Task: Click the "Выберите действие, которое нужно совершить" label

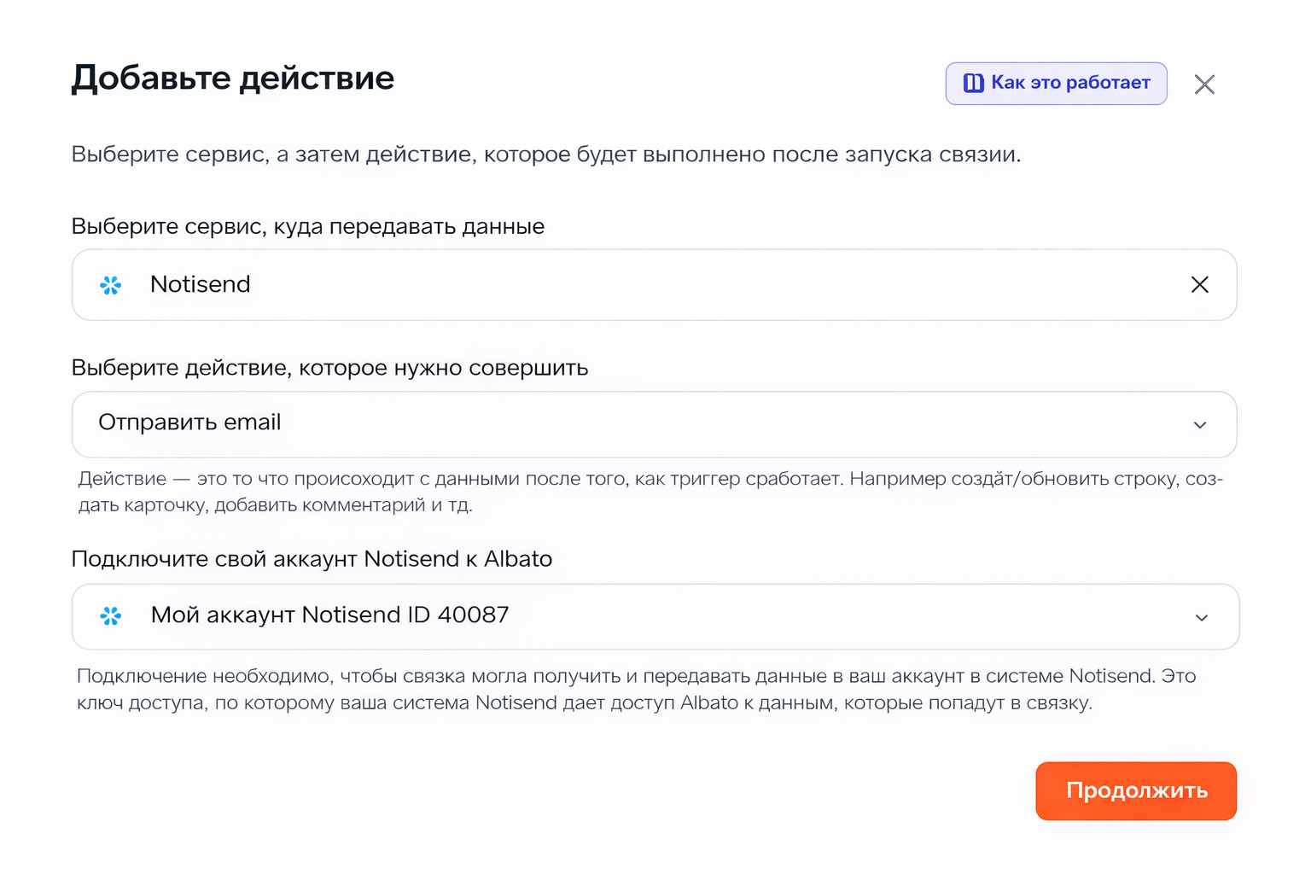Action: click(x=329, y=368)
